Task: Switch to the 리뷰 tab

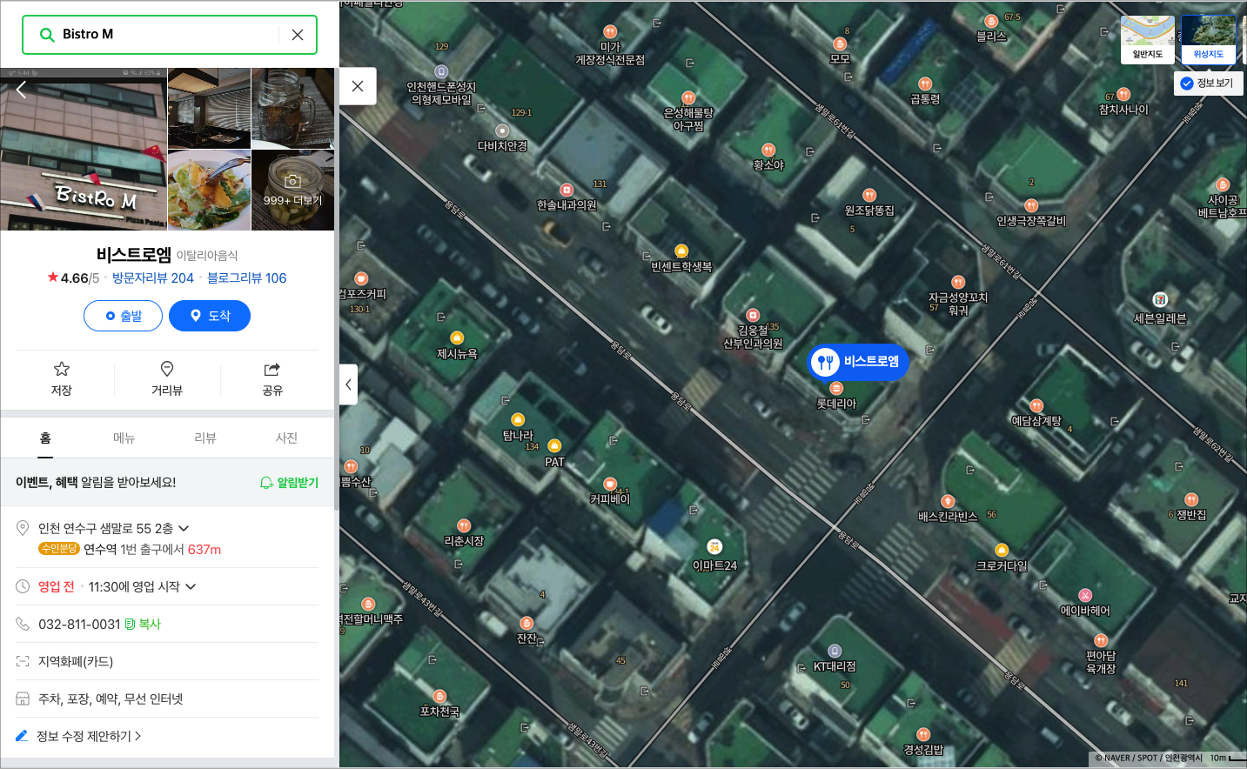Action: pyautogui.click(x=205, y=438)
